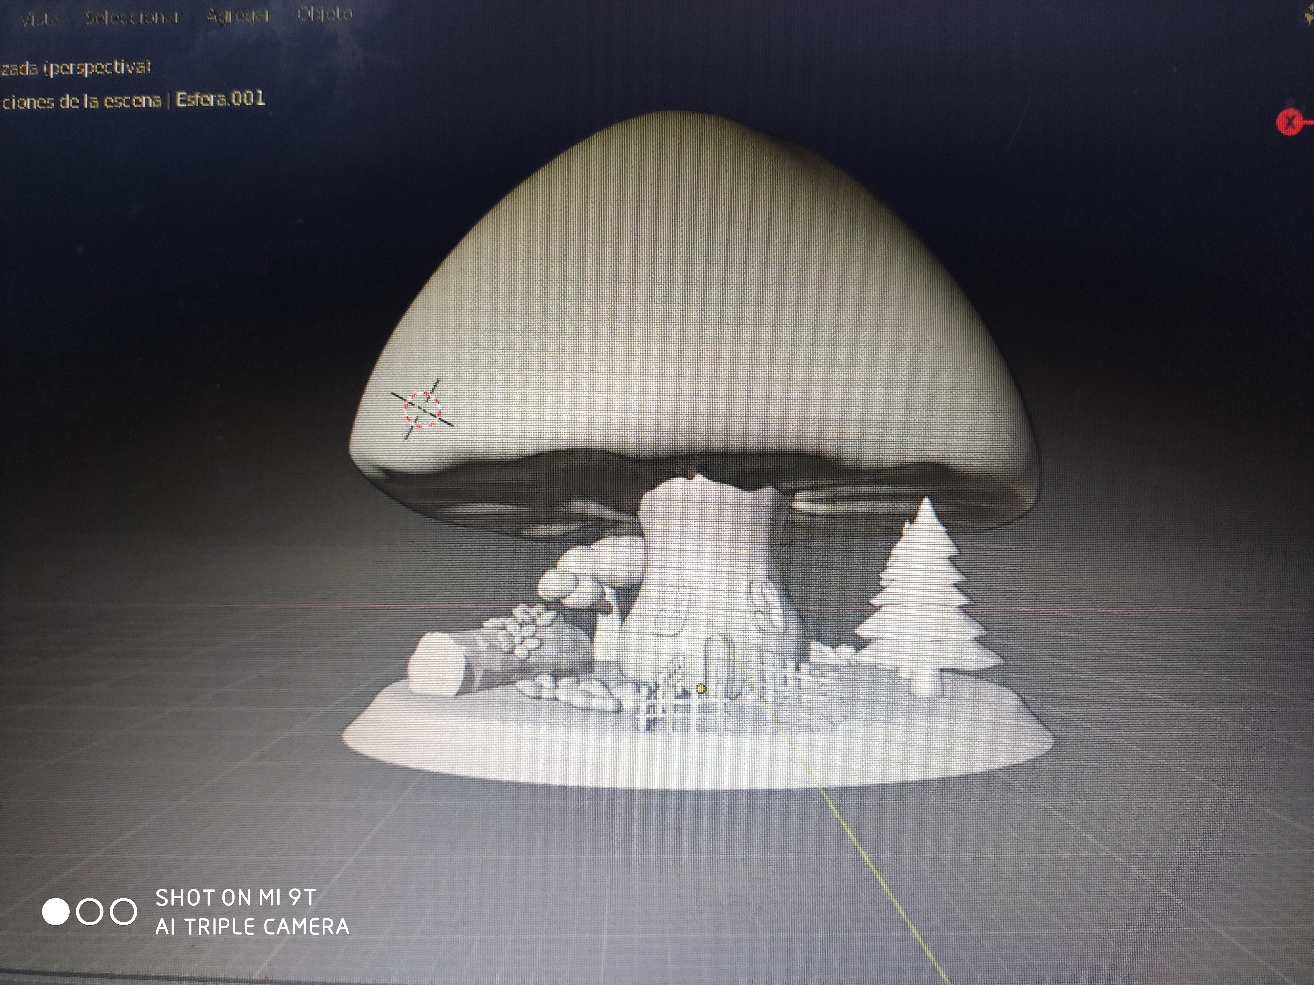Click the yellow object origin dot

701,689
